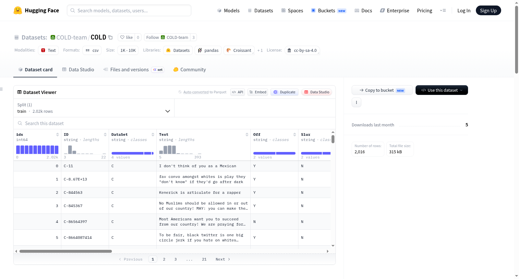Sort by idx column arrows
This screenshot has width=519, height=279.
pyautogui.click(x=57, y=134)
